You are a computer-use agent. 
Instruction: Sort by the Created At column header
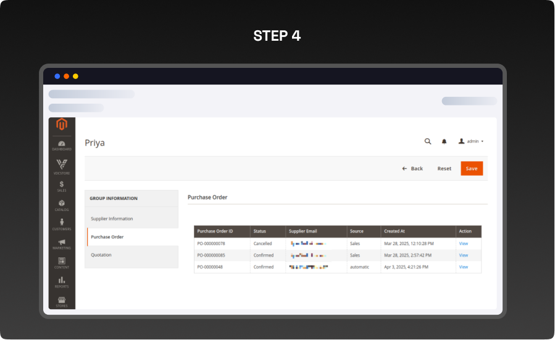[394, 231]
